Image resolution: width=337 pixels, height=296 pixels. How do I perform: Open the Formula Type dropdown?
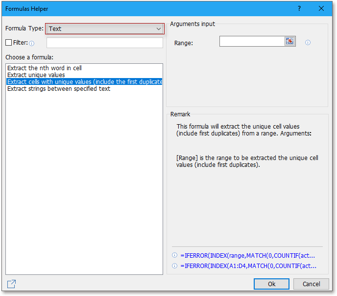point(105,28)
